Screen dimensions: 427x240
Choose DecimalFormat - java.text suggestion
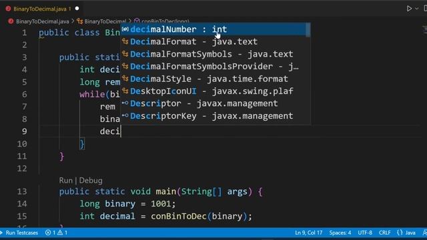(x=213, y=41)
